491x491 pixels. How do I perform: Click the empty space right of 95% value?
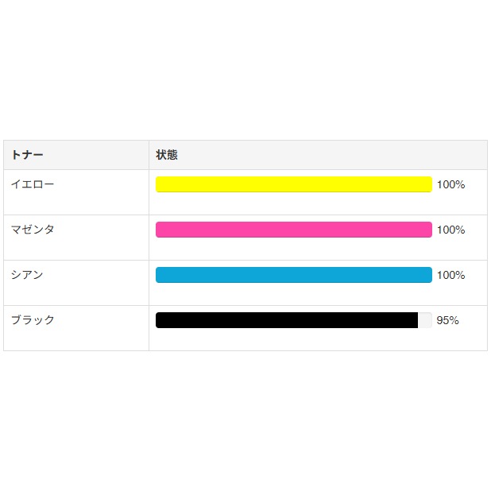[474, 320]
